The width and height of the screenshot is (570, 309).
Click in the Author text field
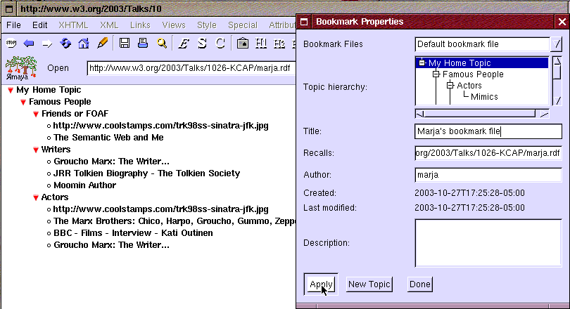click(488, 175)
